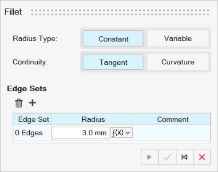Click the reset-to-start arrow icon
The width and height of the screenshot is (218, 172).
[x=185, y=157]
